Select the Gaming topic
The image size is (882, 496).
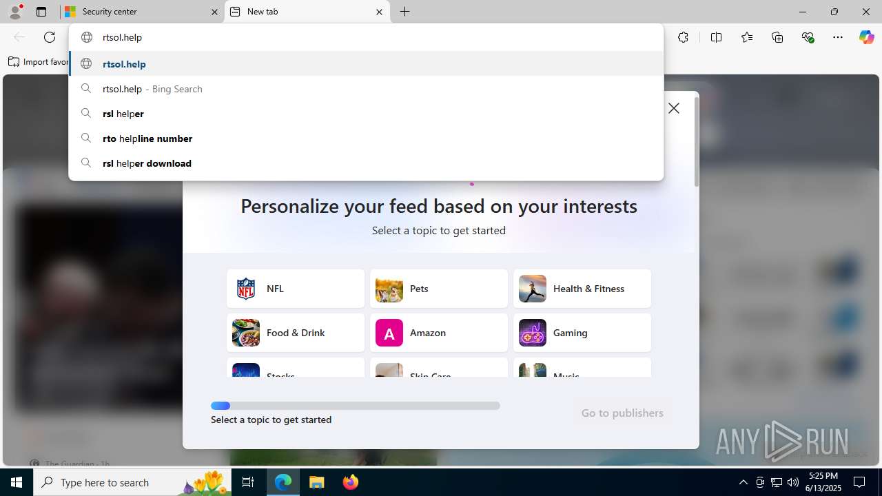click(582, 333)
